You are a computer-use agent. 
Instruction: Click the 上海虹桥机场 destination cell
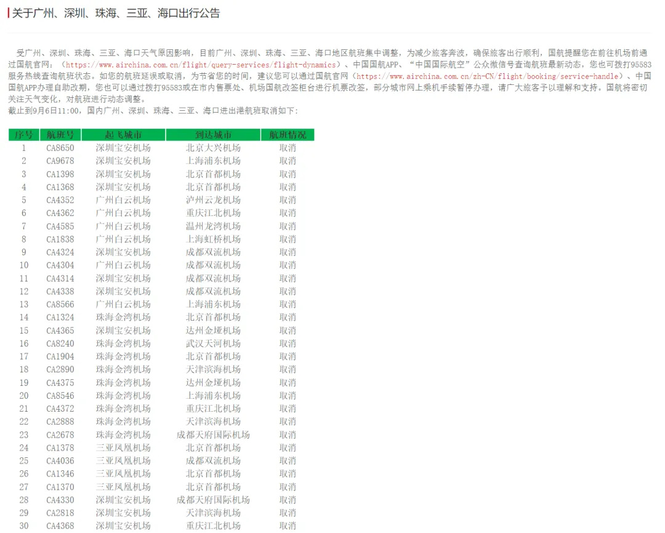click(213, 239)
